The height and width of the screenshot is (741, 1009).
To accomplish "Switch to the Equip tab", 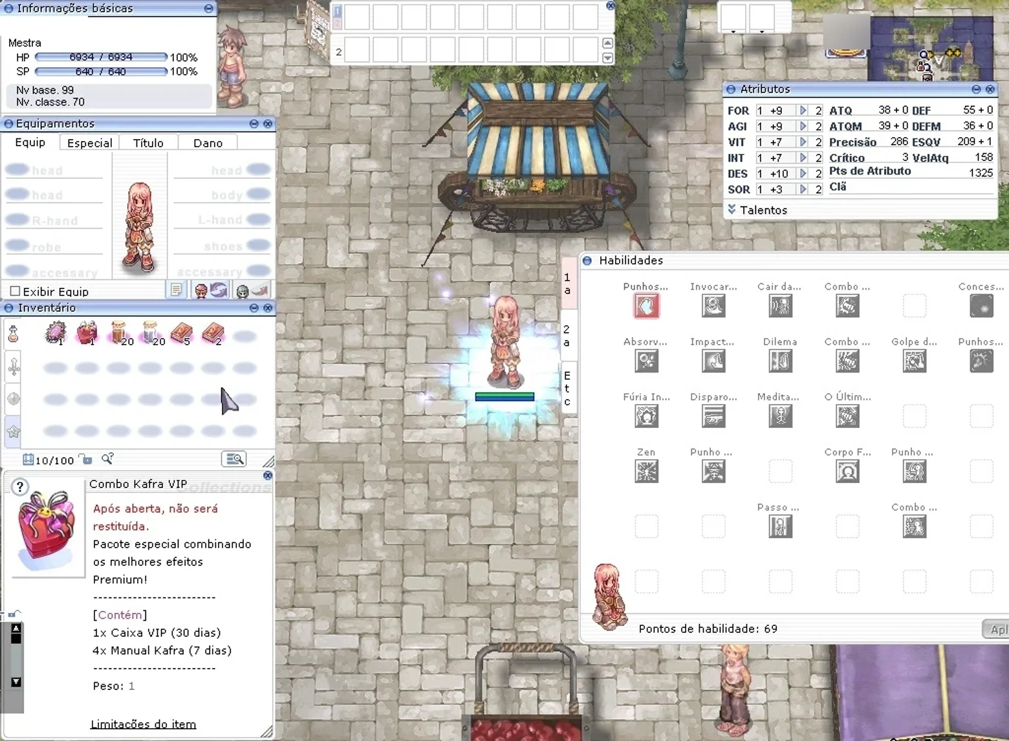I will click(30, 142).
